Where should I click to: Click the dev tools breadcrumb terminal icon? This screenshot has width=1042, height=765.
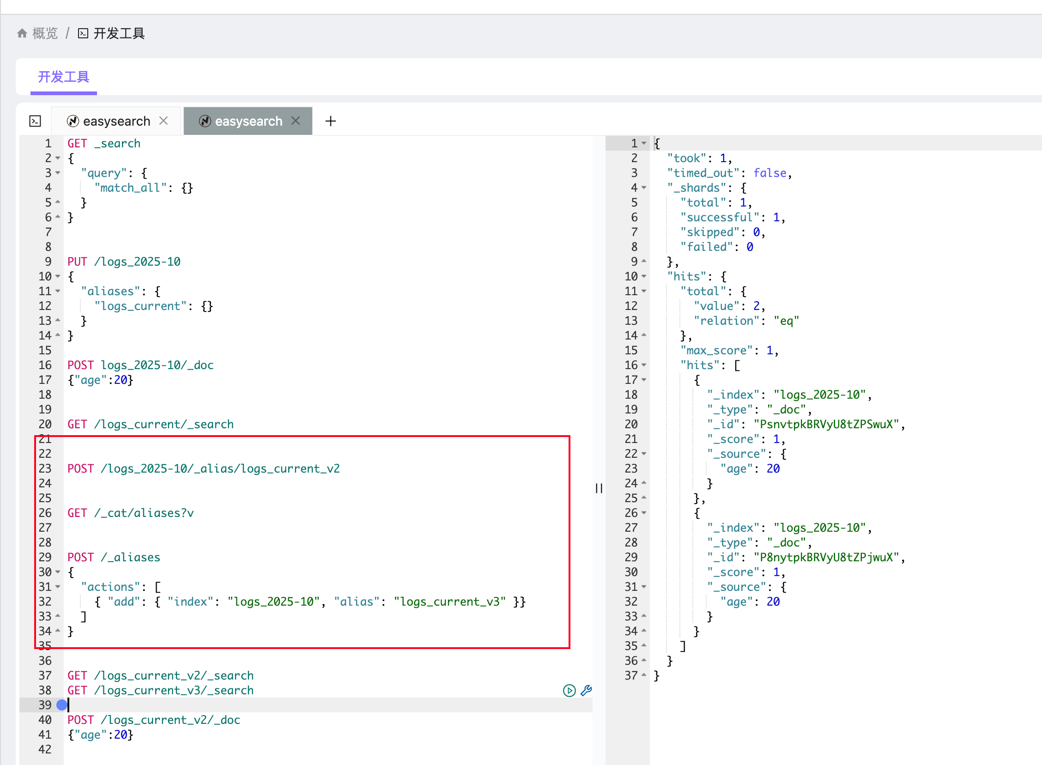click(83, 33)
